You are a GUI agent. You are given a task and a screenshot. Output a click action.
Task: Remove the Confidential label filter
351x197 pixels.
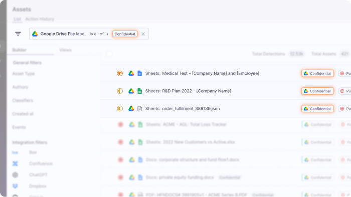tap(143, 34)
